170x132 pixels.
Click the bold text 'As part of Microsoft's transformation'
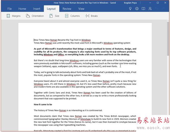[x=53, y=49]
